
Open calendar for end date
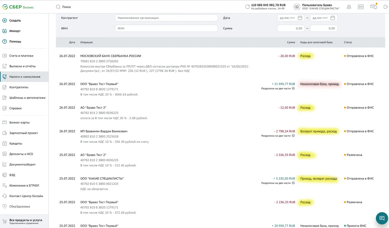point(333,18)
